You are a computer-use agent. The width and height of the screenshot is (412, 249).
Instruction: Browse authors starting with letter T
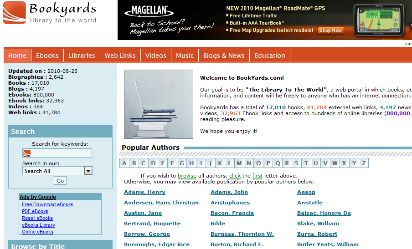(306, 163)
